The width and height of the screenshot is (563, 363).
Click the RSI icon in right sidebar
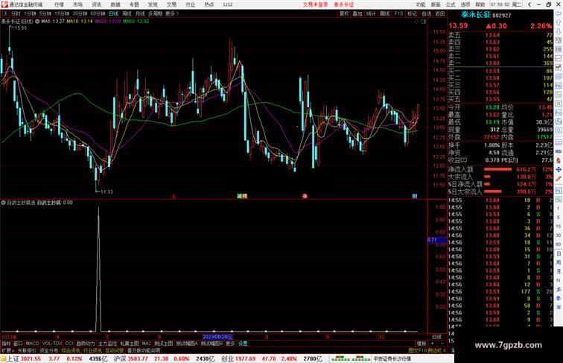pyautogui.click(x=559, y=151)
